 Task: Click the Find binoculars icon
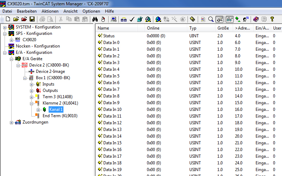coord(95,19)
